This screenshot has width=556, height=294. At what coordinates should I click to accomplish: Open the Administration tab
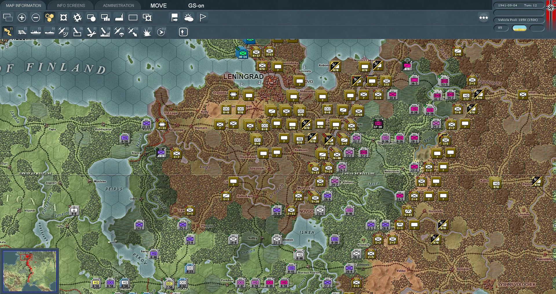pyautogui.click(x=118, y=5)
